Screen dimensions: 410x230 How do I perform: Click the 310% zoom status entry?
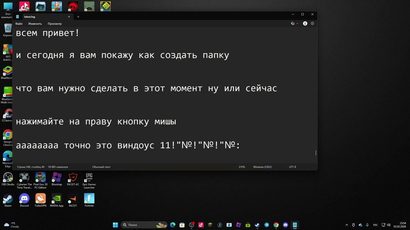tap(242, 167)
